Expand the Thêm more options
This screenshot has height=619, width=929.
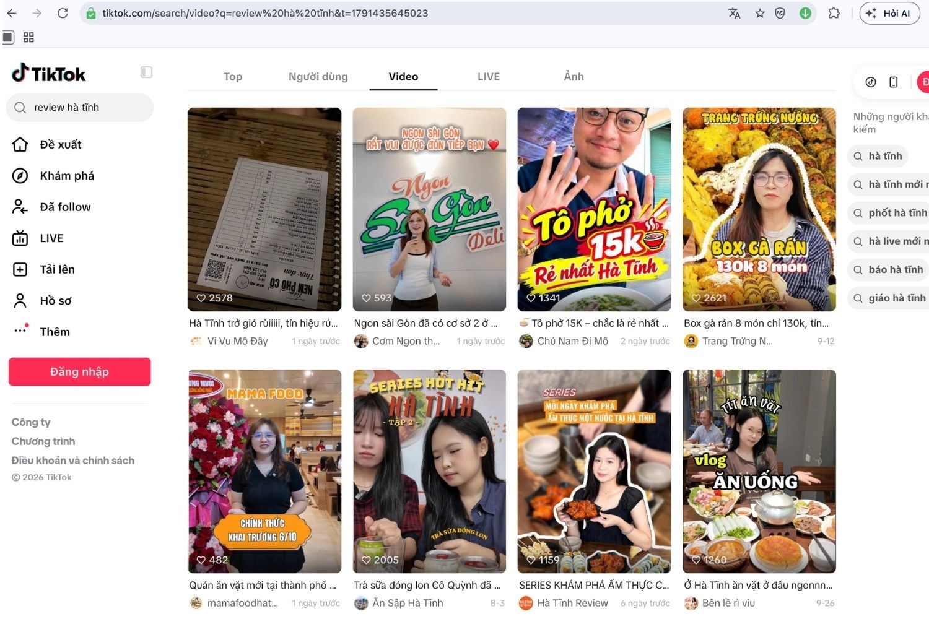point(55,332)
